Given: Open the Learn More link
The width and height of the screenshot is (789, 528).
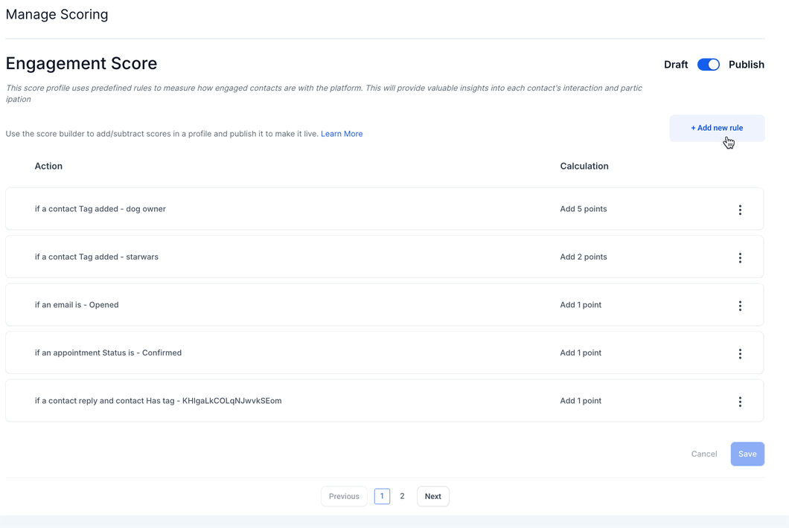Looking at the screenshot, I should click(x=342, y=134).
